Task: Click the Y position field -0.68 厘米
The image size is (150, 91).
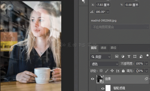Action: 132,5
